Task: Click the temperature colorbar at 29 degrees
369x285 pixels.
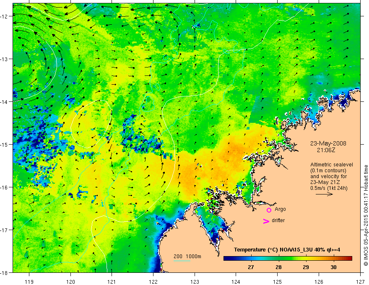Action: [306, 259]
